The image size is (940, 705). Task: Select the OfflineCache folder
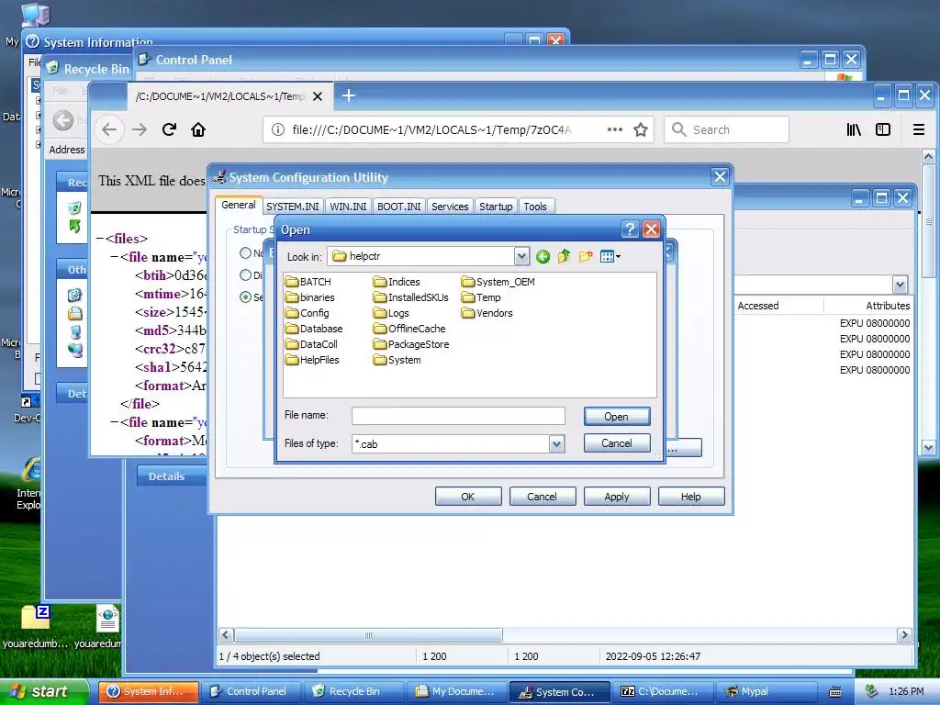pos(409,329)
